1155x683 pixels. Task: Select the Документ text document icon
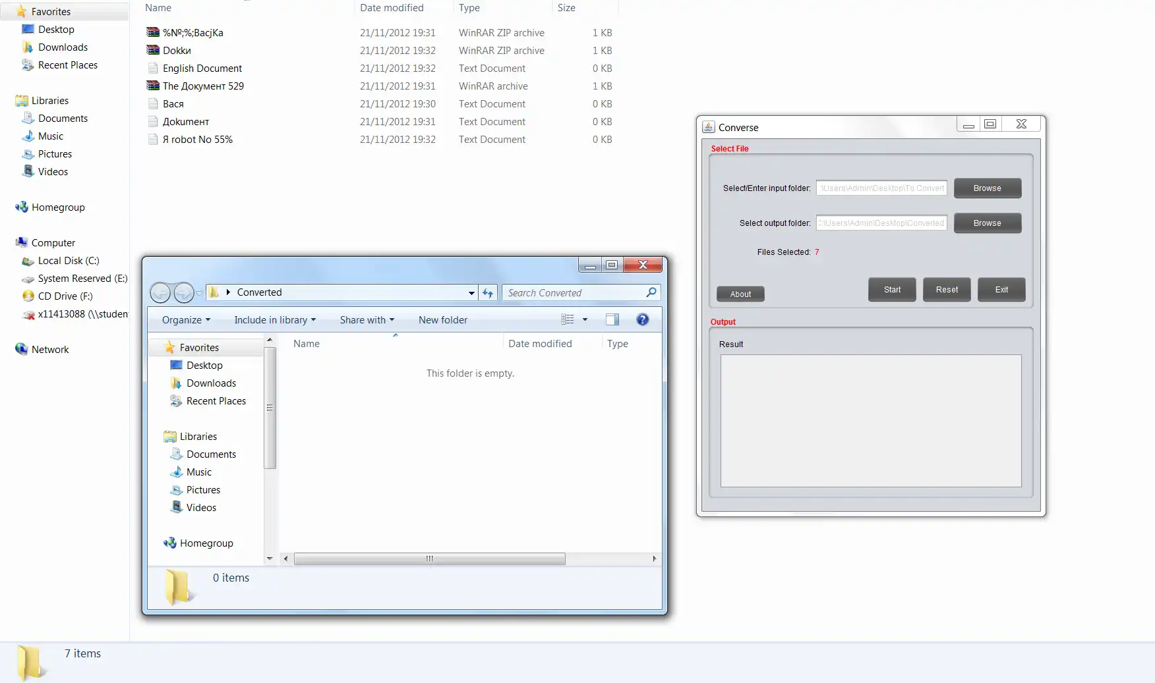click(x=153, y=121)
